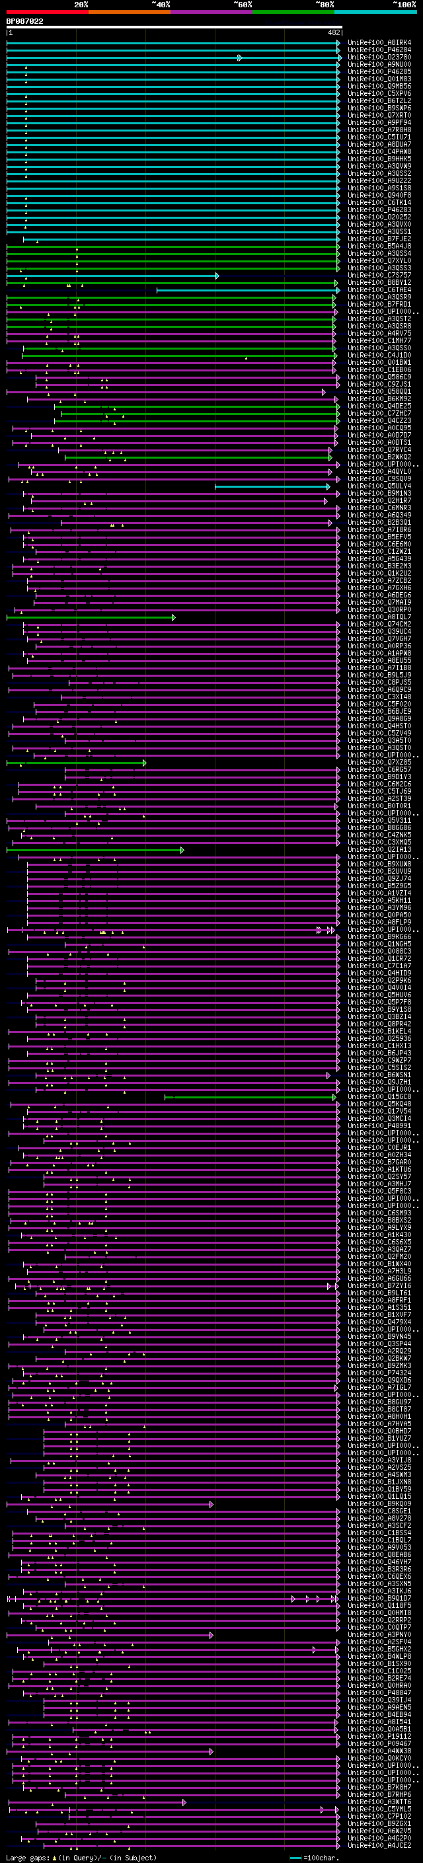423x1863 pixels.
Task: Click the UniRef100_C7S757 label
Action: [379, 276]
